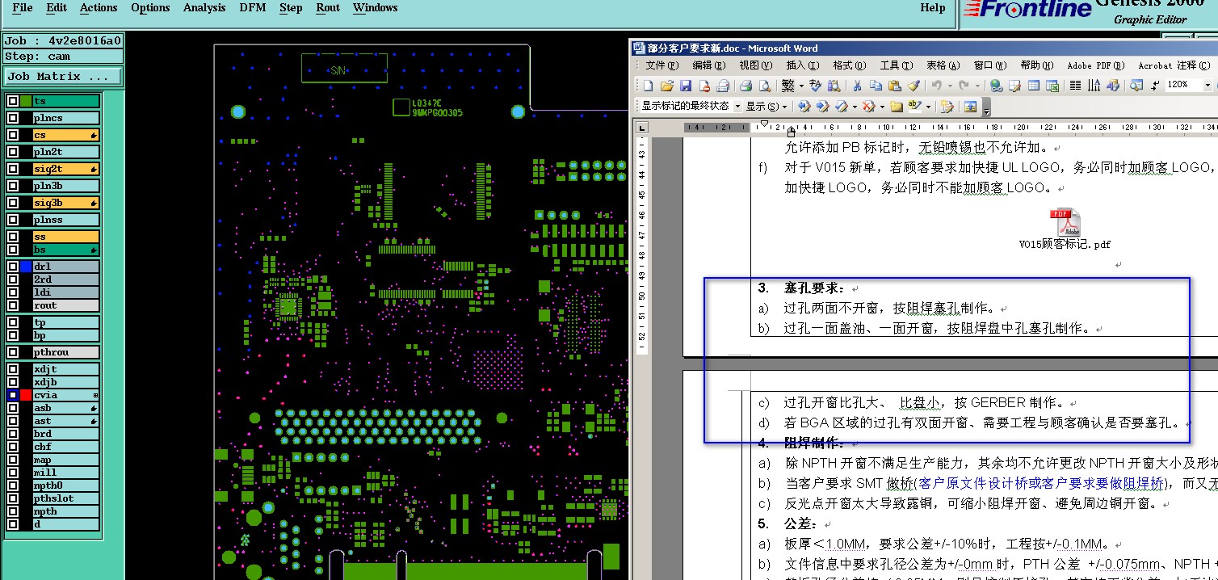This screenshot has height=580, width=1218.
Task: Toggle the checkbox for layer mill
Action: click(x=13, y=473)
